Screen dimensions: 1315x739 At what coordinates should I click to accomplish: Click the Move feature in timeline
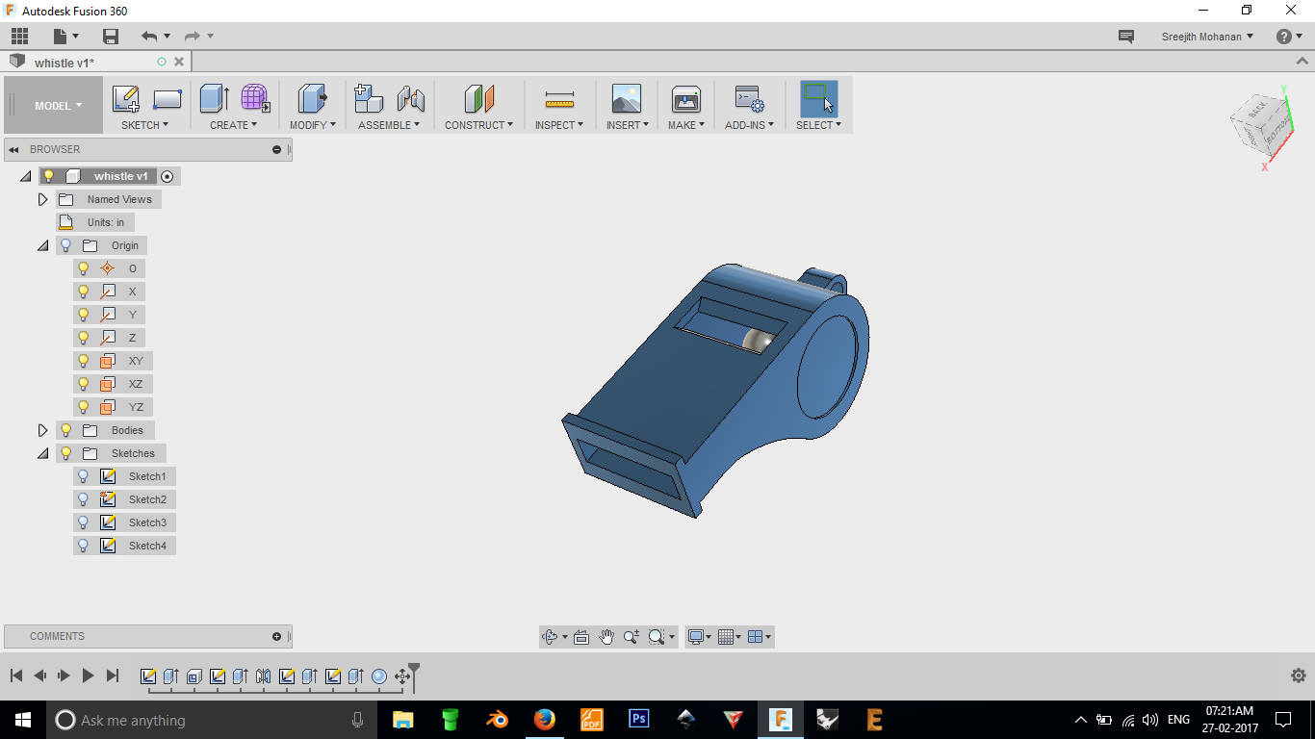tap(402, 676)
